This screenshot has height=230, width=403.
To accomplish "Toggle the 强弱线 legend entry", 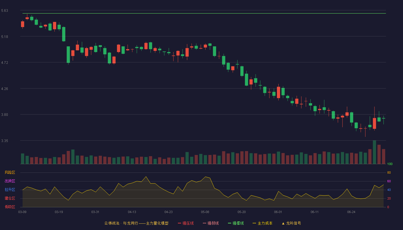I will [x=211, y=223].
